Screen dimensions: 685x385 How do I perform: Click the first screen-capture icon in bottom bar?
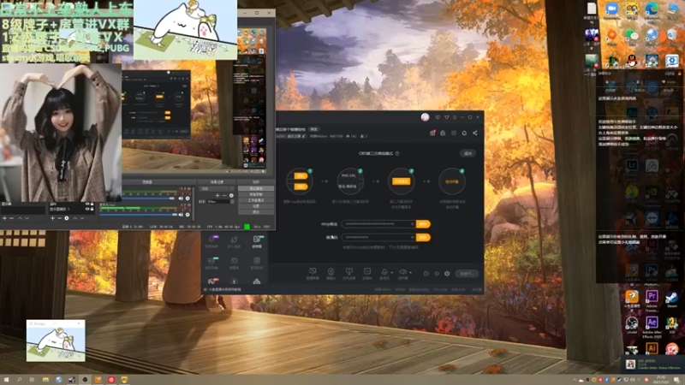click(313, 271)
